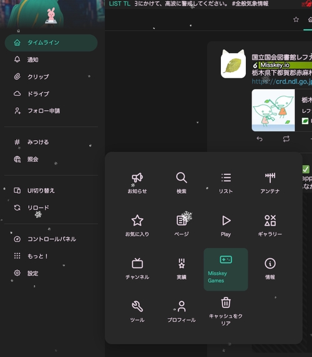
Task: Open the 実績 achievements medal icon
Action: [182, 264]
